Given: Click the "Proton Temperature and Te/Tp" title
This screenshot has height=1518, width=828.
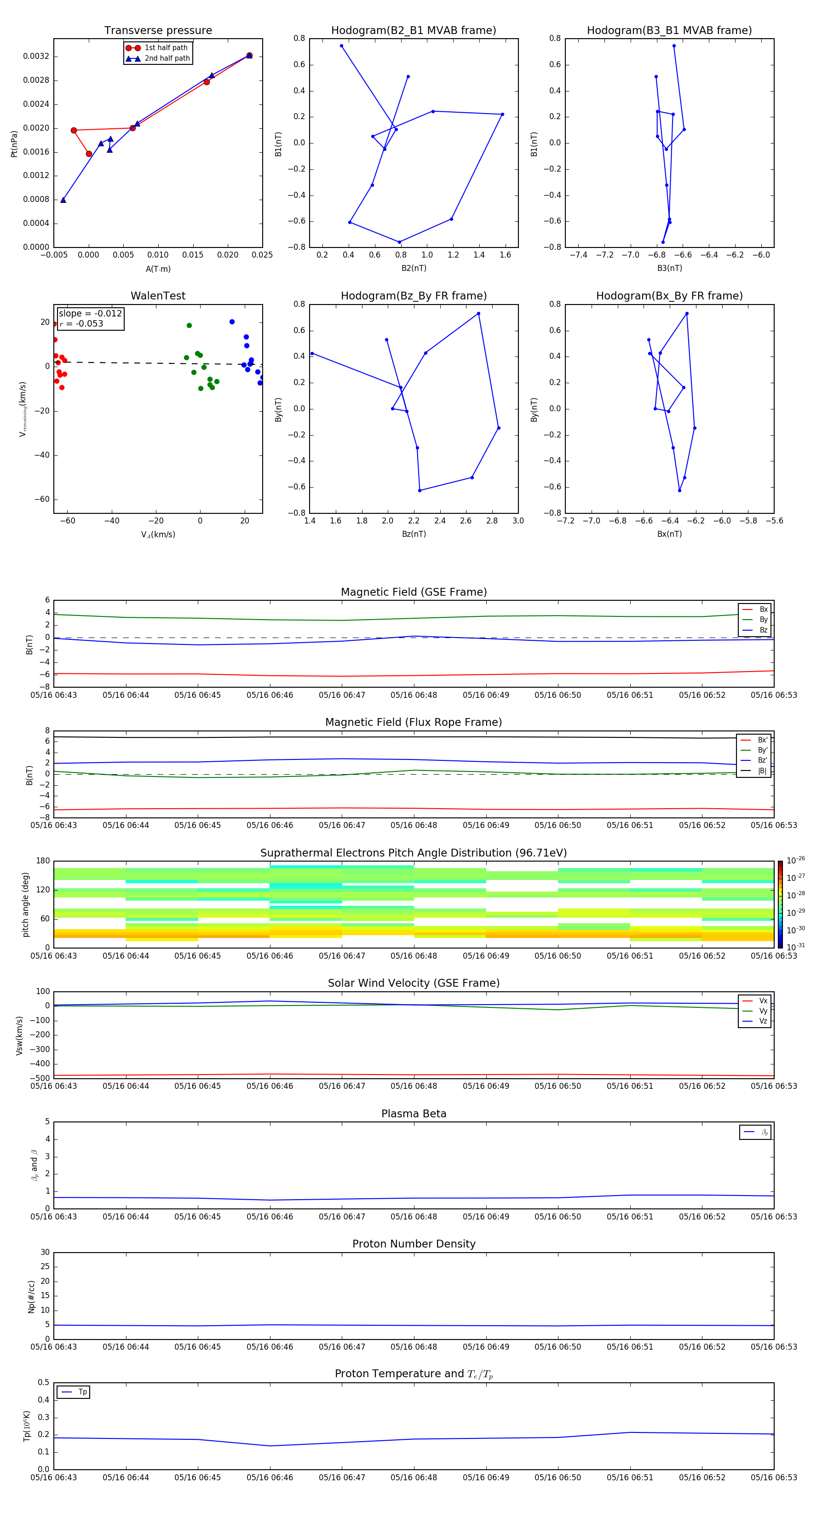Looking at the screenshot, I should [414, 1374].
